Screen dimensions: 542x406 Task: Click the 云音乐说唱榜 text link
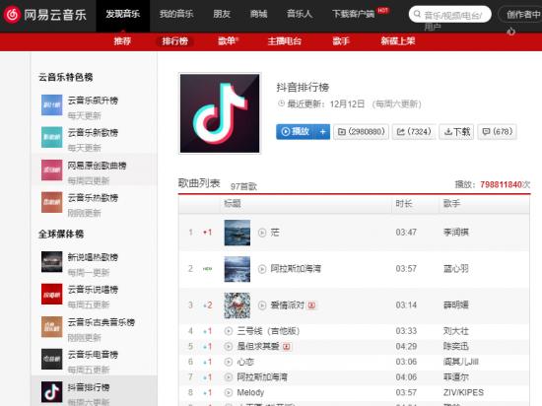click(93, 290)
